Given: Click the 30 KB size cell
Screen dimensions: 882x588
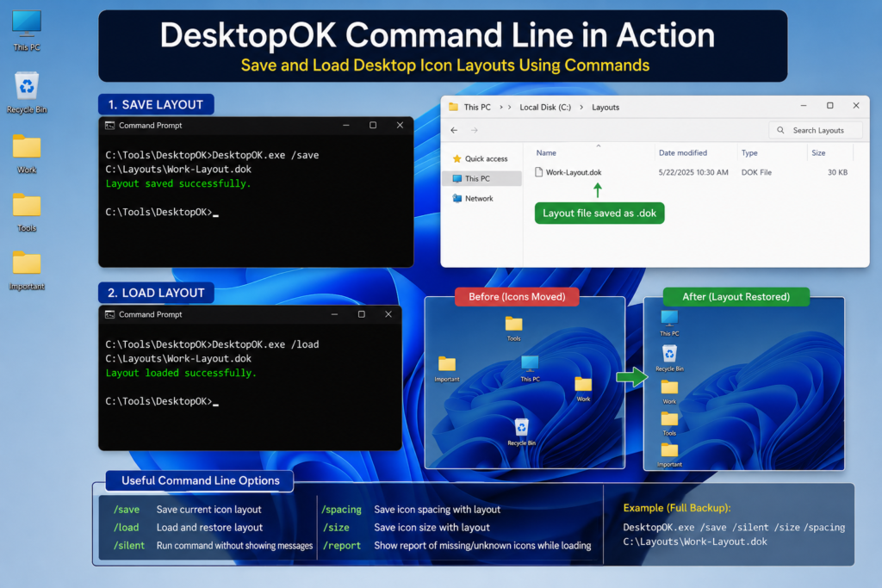Looking at the screenshot, I should 837,172.
